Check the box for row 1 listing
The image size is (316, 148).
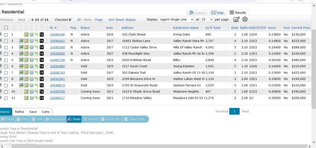[x=6, y=35]
